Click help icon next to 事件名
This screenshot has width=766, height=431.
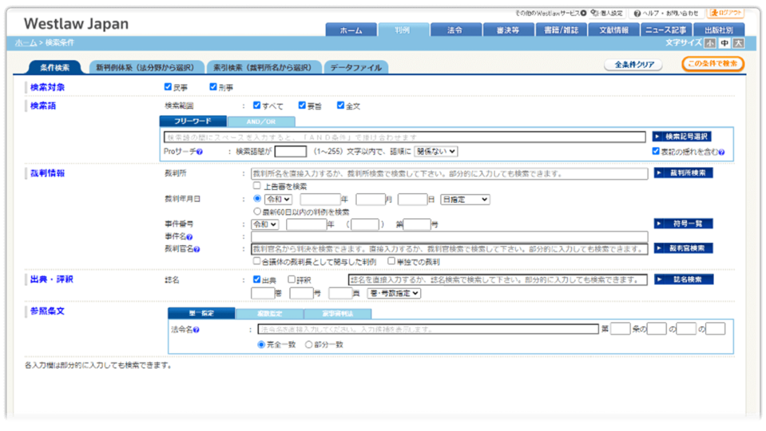point(190,237)
